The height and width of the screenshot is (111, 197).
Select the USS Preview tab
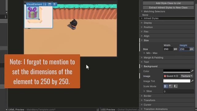[108, 110]
